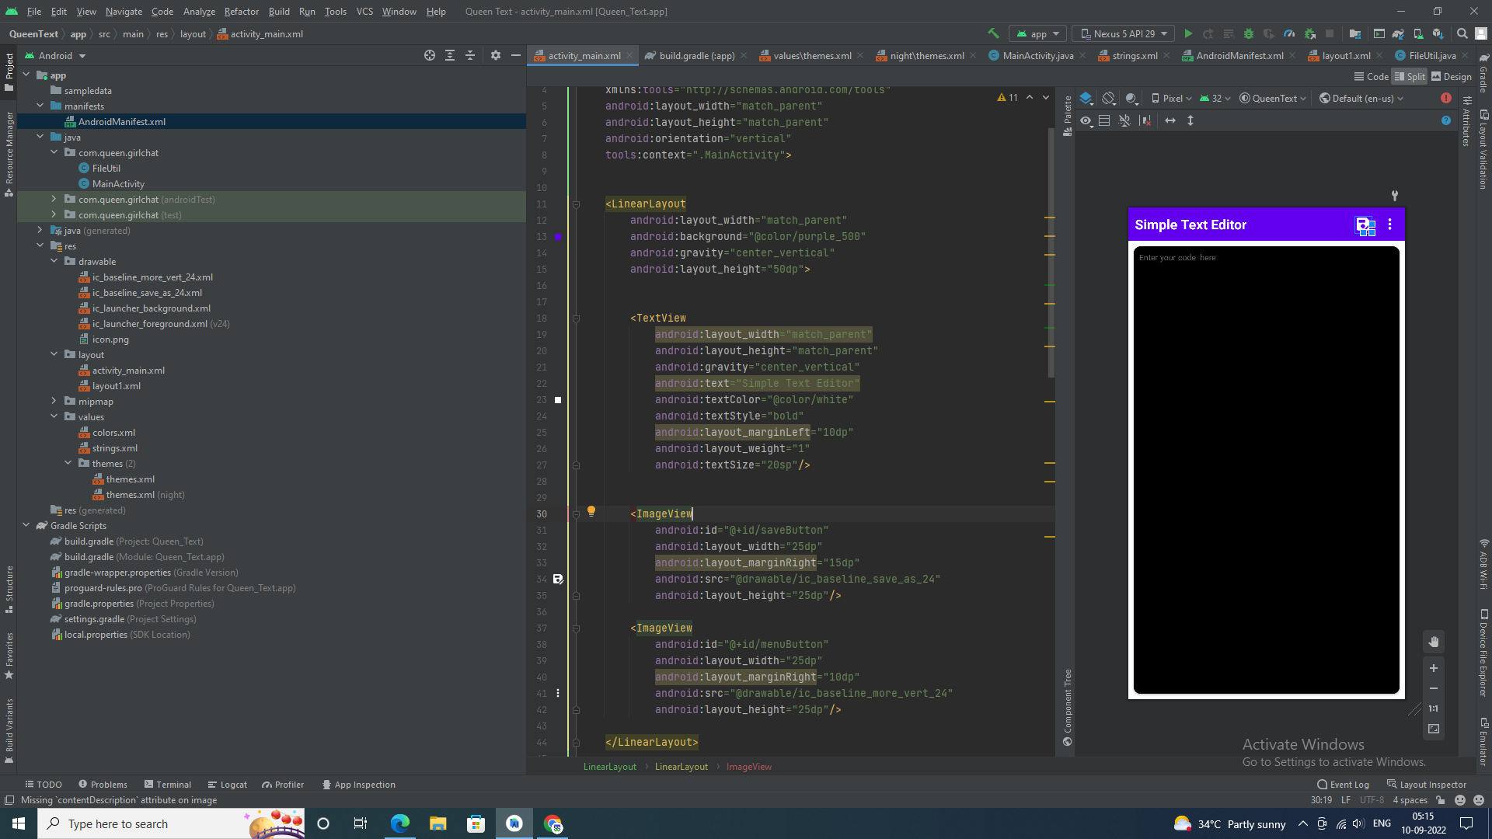Open the Logcat tool window button
Viewport: 1492px width, 839px height.
pyautogui.click(x=227, y=785)
